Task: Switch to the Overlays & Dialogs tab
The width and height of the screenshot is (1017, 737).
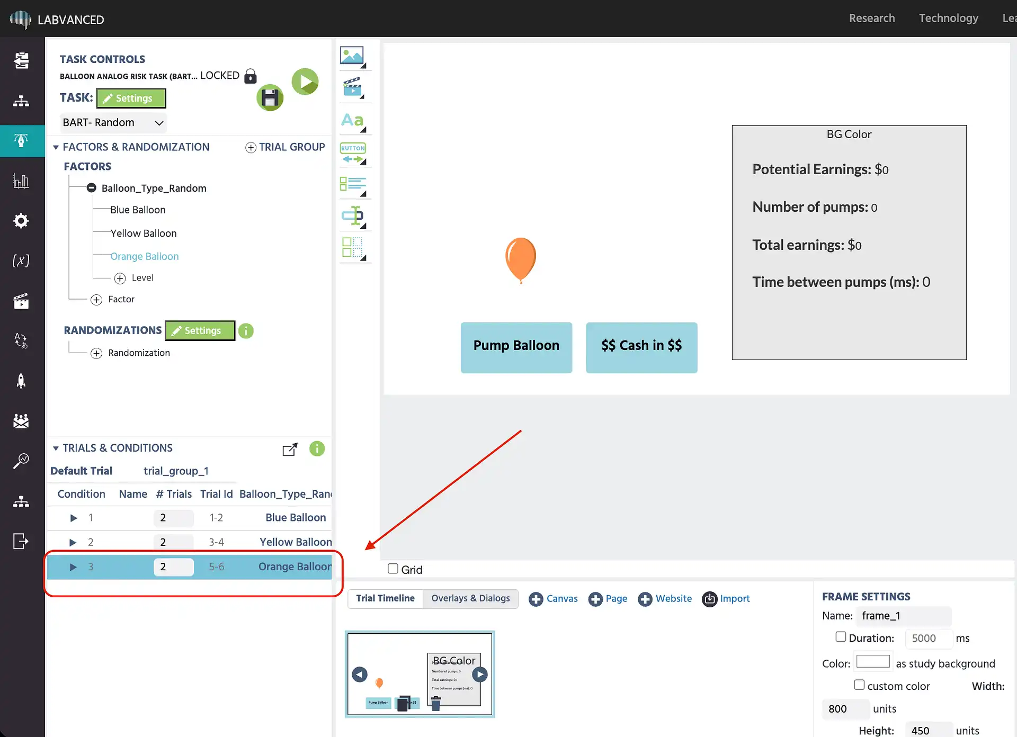Action: pos(470,598)
